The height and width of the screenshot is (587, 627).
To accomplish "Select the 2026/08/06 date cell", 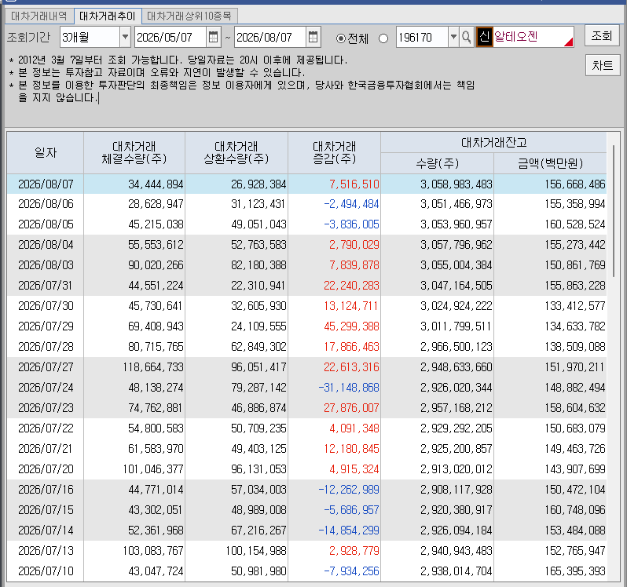I will tap(46, 204).
